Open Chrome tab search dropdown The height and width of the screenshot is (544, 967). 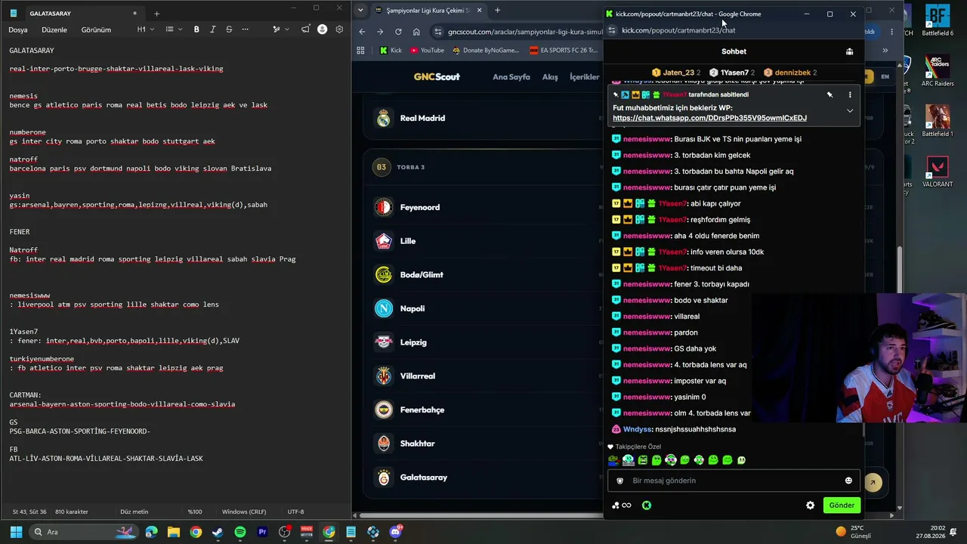click(x=360, y=11)
